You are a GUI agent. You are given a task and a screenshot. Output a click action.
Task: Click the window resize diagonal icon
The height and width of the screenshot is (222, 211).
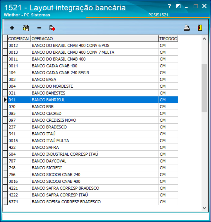click(x=178, y=6)
